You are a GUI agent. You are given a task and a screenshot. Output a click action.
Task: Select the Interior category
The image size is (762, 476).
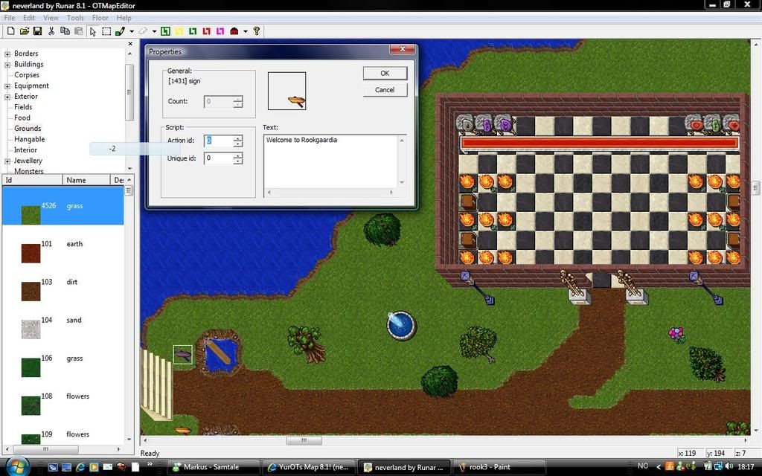point(25,149)
